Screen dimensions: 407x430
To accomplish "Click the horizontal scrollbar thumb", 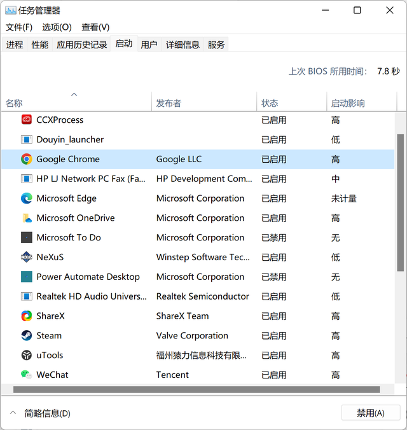I will (x=197, y=389).
